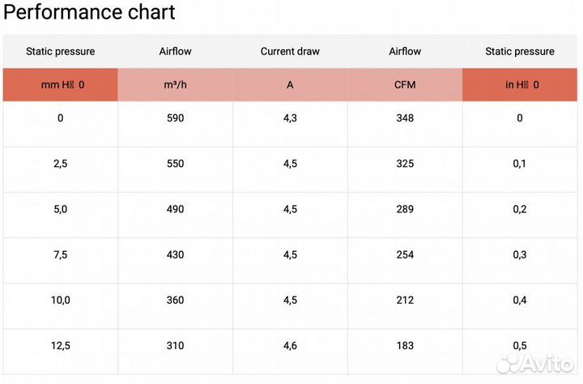
Task: Click the 4,3 current draw cell
Action: click(290, 118)
